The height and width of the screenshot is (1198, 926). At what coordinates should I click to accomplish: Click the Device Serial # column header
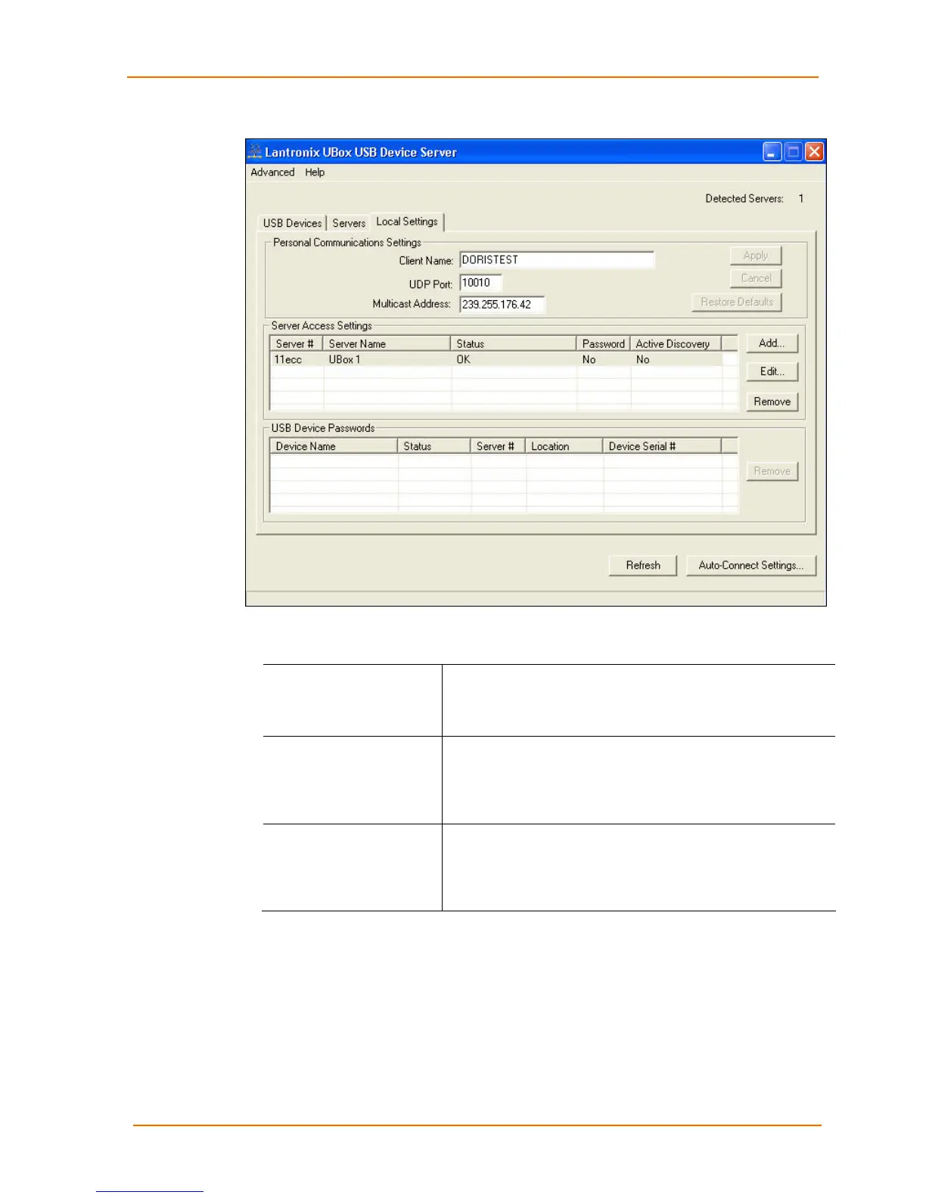click(662, 446)
